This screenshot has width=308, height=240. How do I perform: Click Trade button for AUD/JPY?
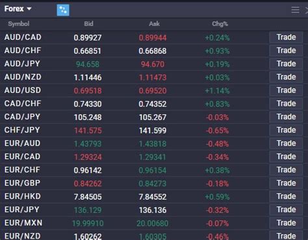(286, 64)
